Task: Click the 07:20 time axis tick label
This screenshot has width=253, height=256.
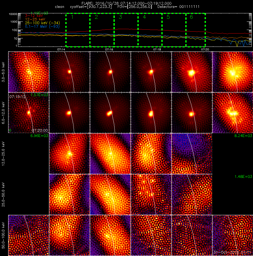Action: [x=205, y=49]
